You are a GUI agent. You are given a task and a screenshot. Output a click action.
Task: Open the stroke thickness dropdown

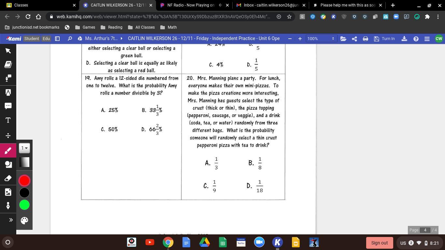click(x=24, y=148)
